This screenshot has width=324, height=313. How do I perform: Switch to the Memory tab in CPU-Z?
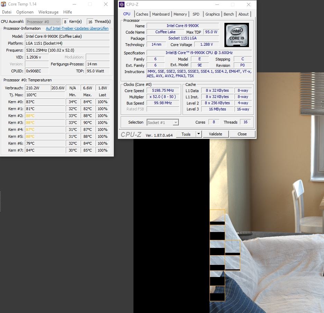coord(180,14)
